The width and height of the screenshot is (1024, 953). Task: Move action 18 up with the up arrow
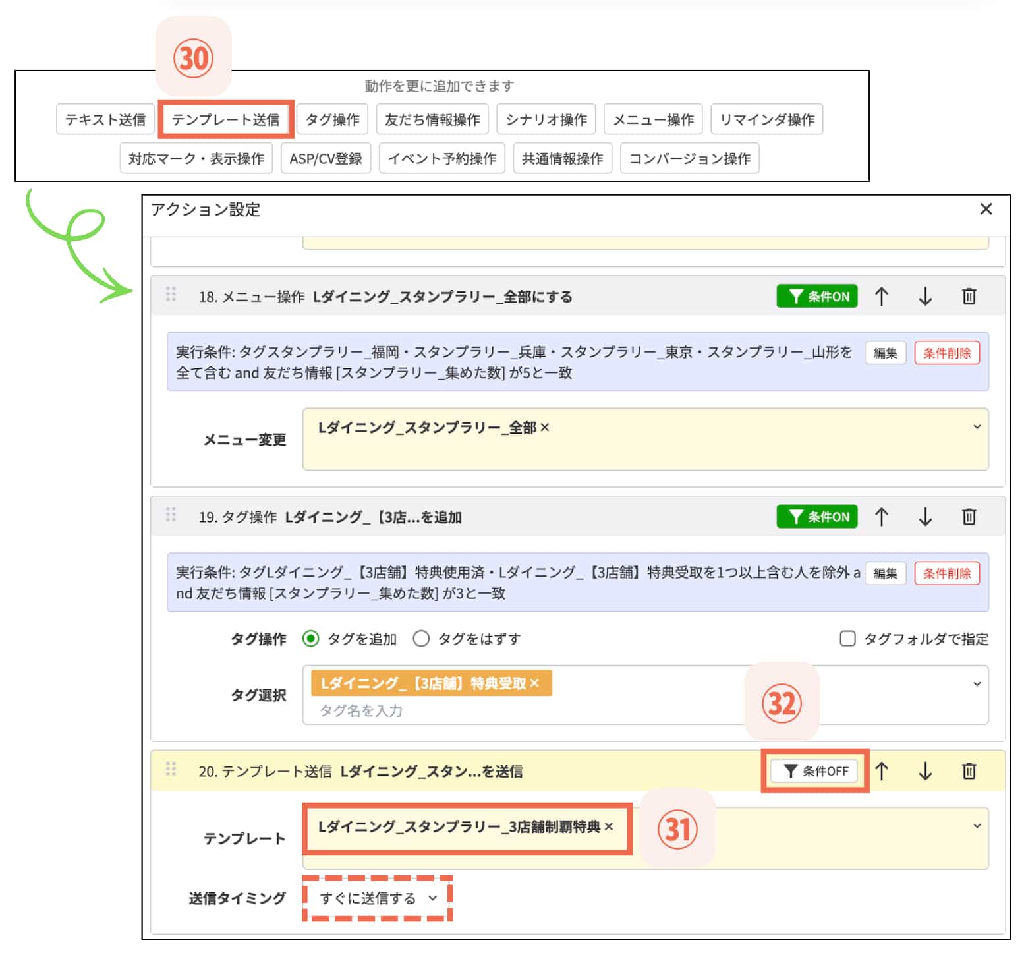coord(881,297)
